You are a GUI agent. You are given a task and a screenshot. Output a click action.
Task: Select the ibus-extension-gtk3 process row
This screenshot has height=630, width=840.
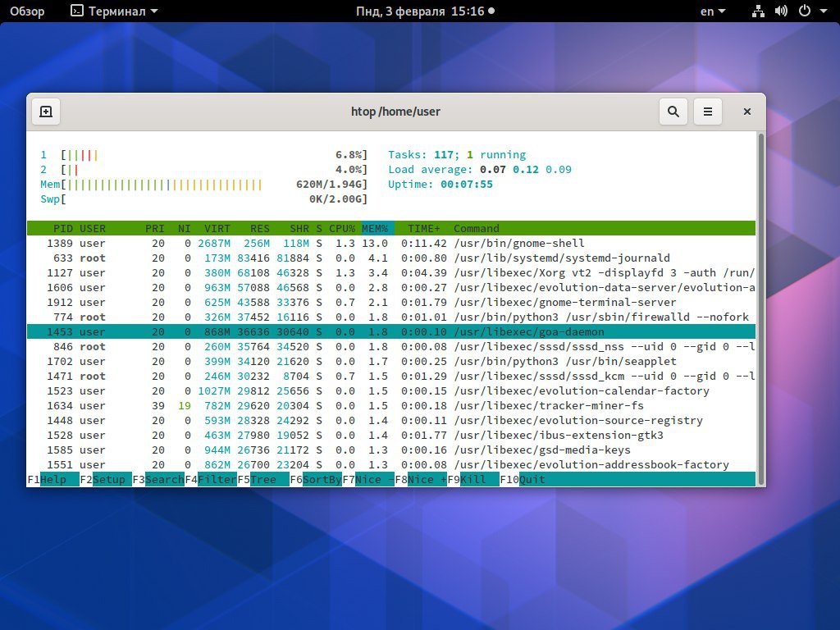(x=391, y=435)
